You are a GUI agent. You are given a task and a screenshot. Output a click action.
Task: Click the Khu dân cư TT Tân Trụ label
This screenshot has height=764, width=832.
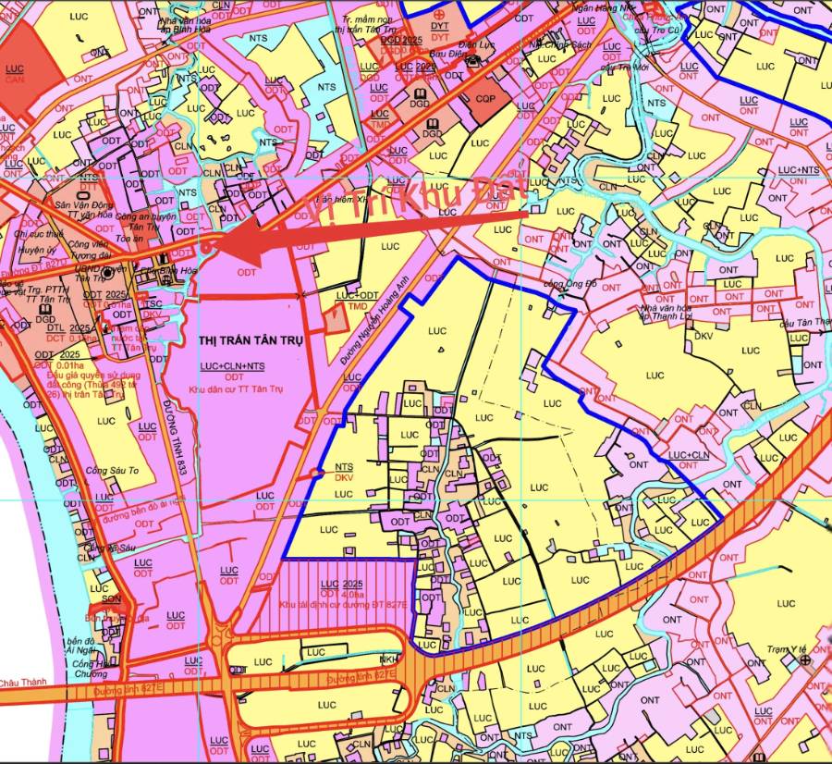pos(236,389)
